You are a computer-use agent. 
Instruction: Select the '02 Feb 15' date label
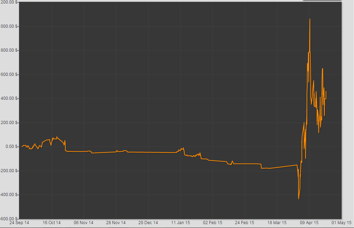pos(212,223)
